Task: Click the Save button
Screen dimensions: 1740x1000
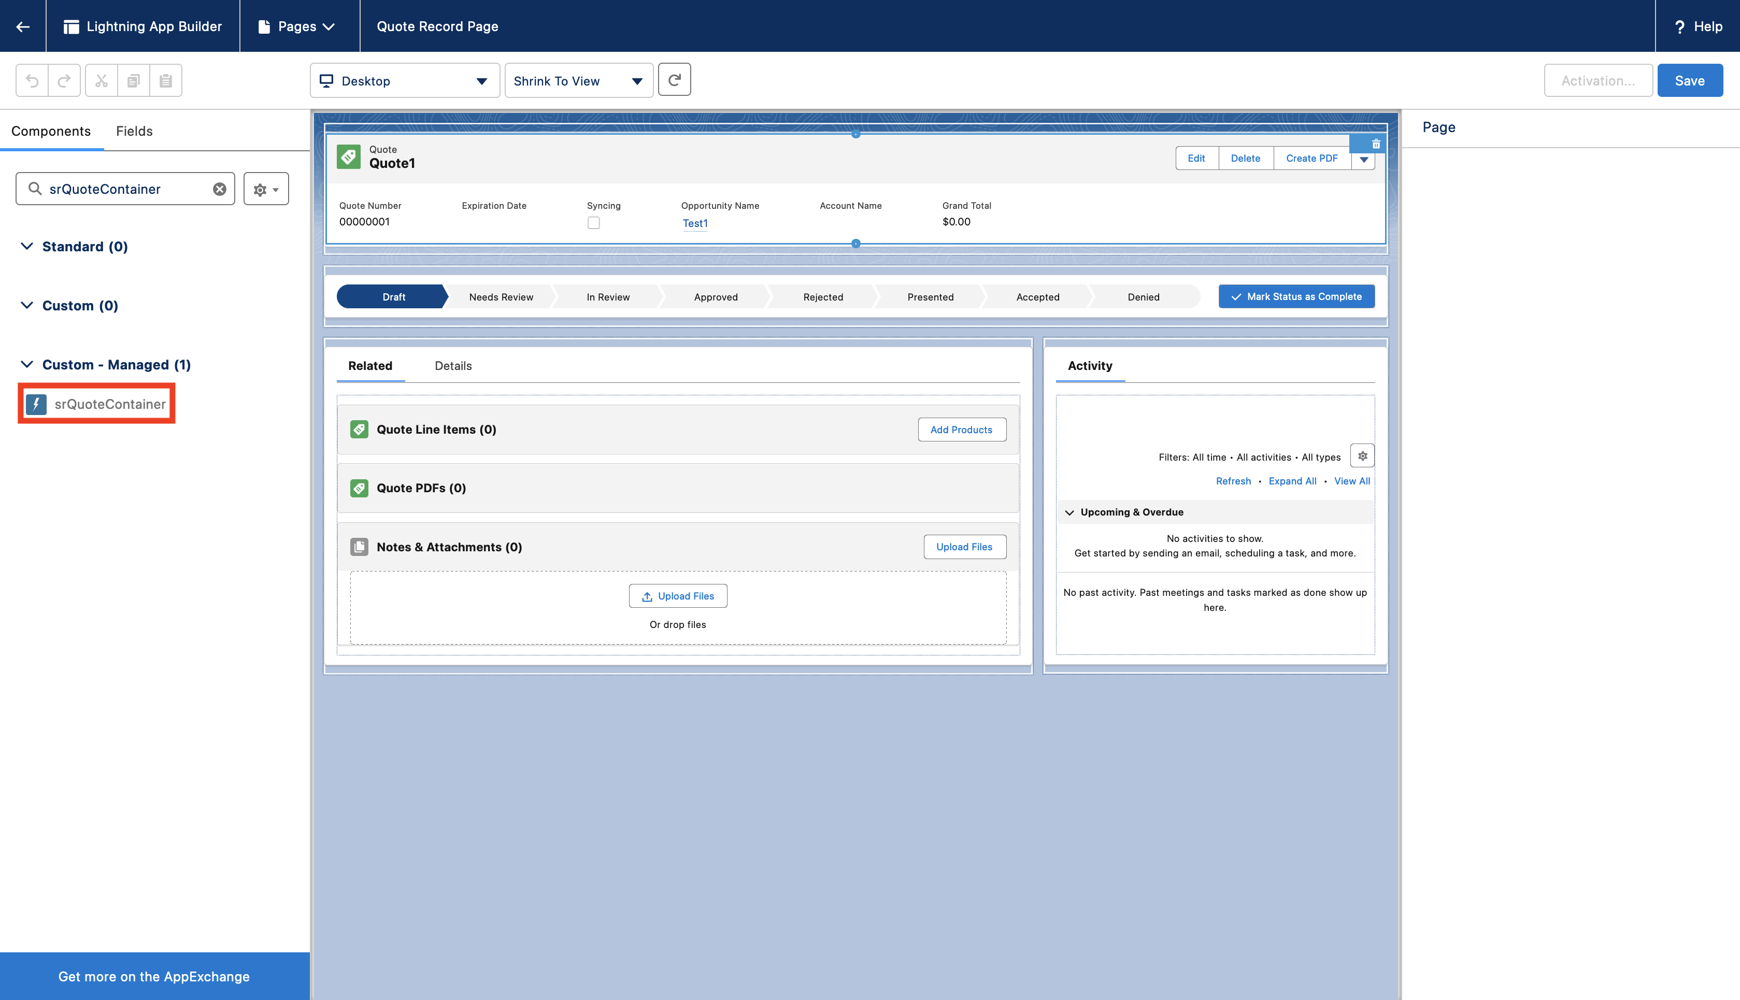Action: pos(1689,80)
